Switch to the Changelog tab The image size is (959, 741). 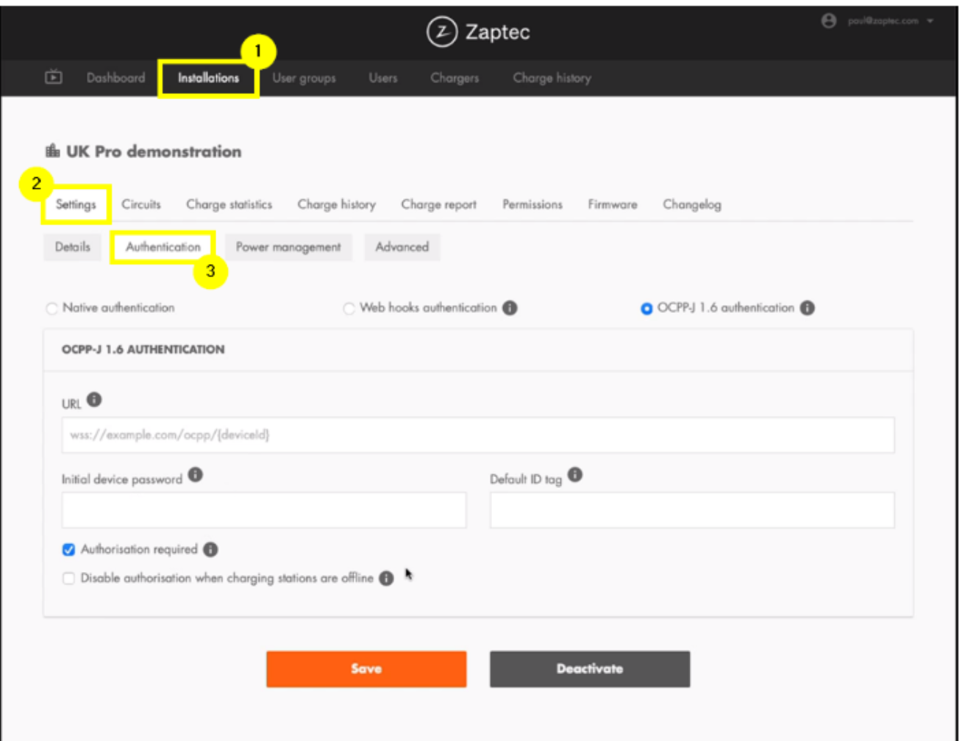[692, 204]
